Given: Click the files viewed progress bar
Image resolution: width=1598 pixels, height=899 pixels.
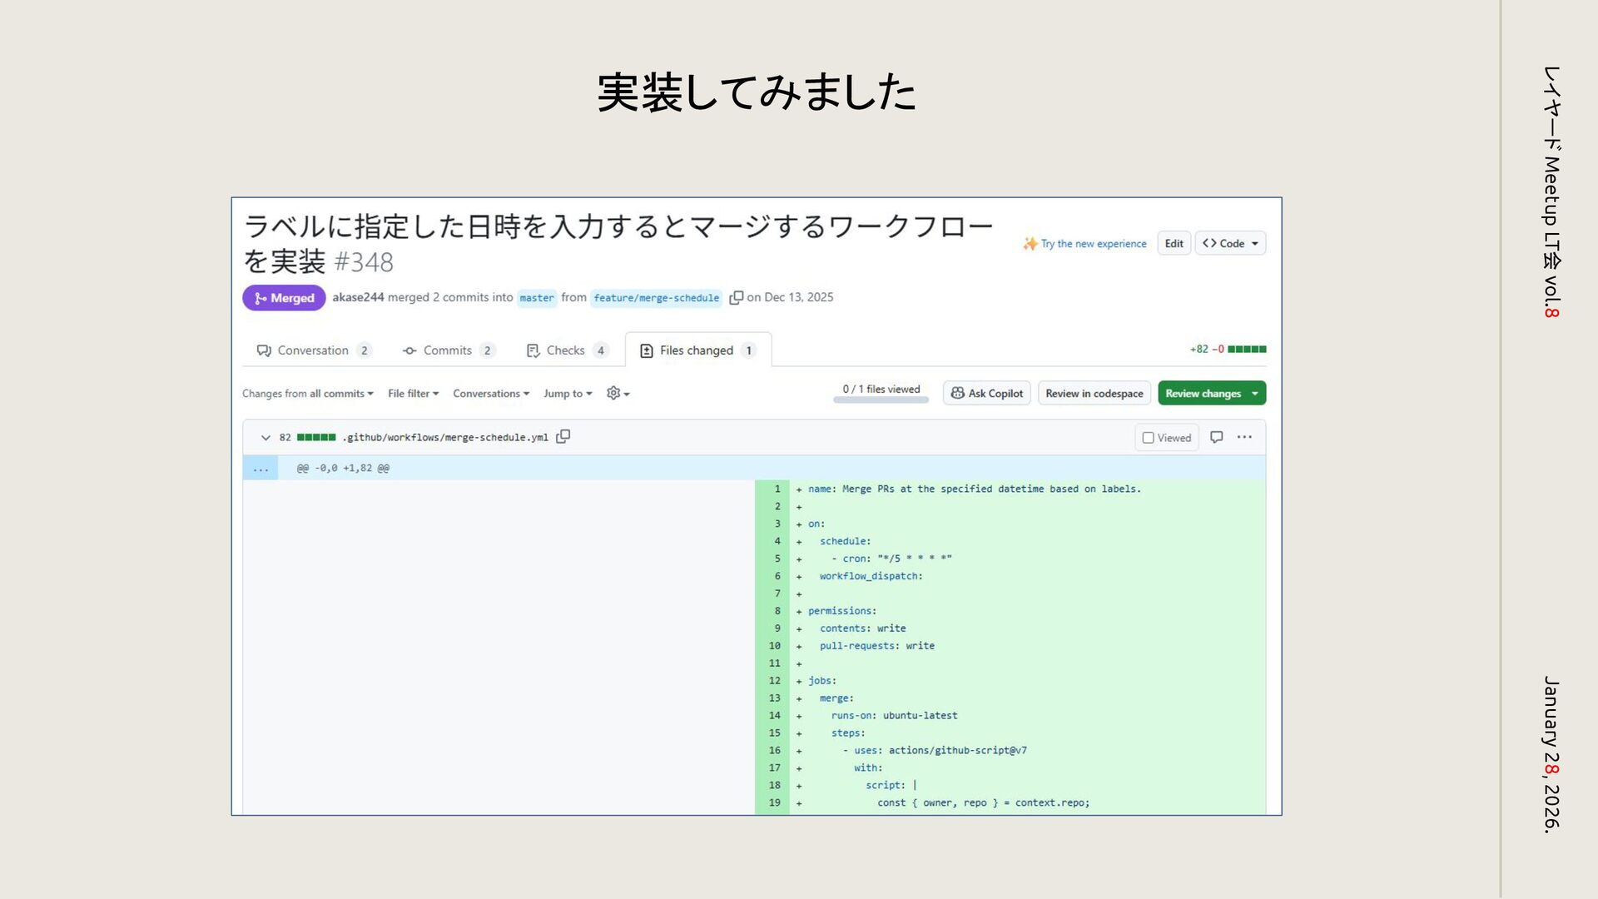Looking at the screenshot, I should click(x=881, y=400).
